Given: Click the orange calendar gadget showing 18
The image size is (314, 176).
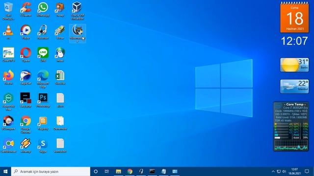Looking at the screenshot, I should tap(294, 18).
